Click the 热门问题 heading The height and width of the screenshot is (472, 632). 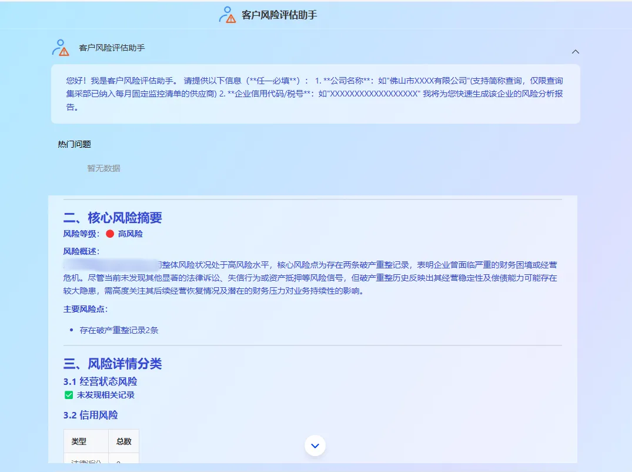click(x=74, y=144)
